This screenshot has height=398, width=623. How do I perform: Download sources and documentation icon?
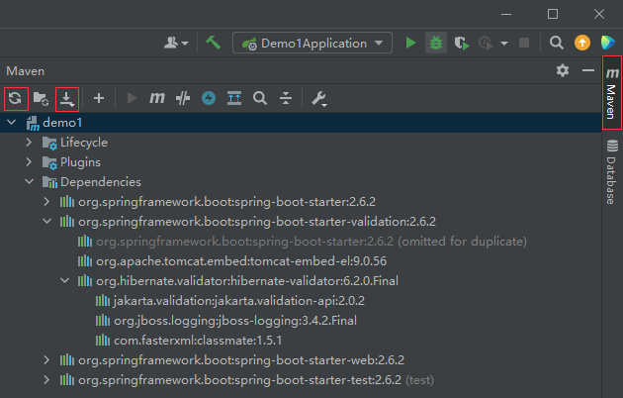[67, 99]
